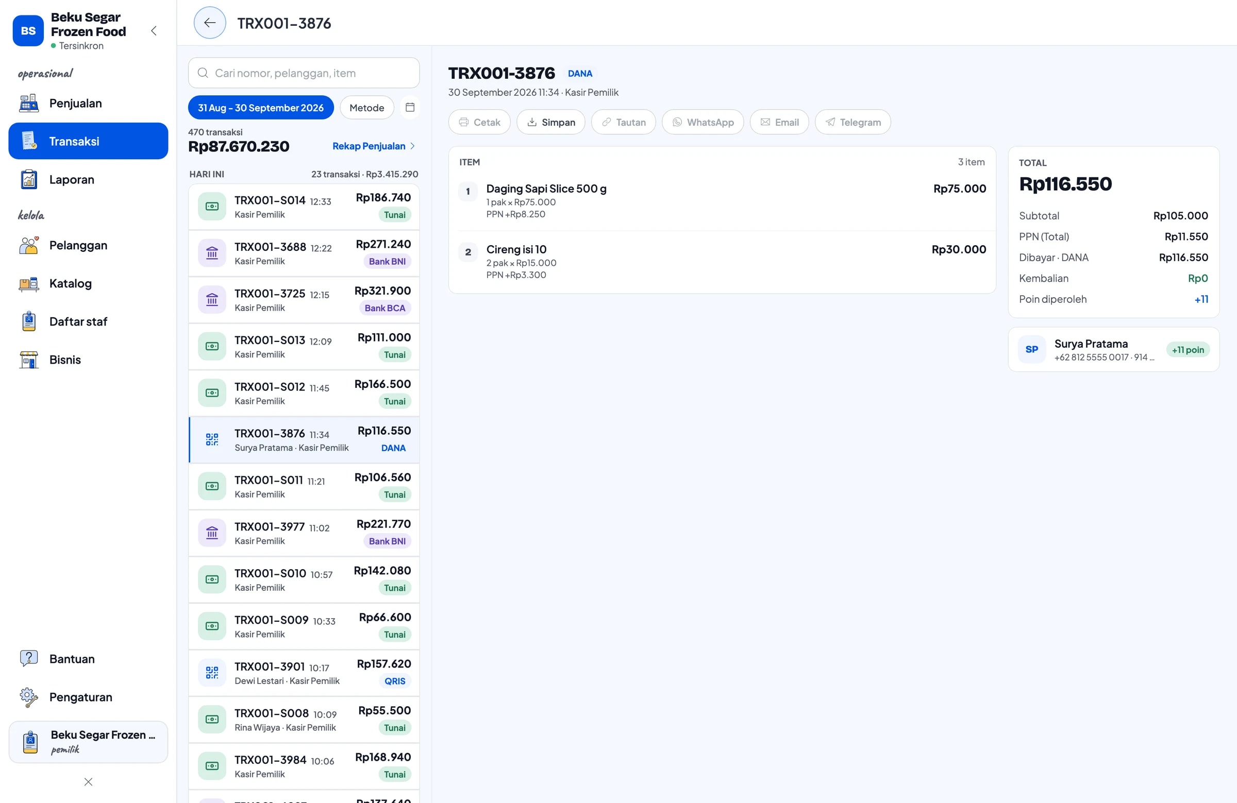Open transaction TRX001-S012
The height and width of the screenshot is (803, 1237).
pyautogui.click(x=304, y=393)
